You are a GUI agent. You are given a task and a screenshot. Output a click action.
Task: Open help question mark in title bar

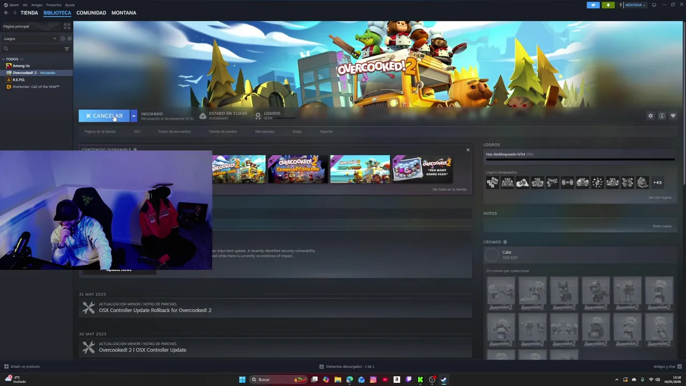621,5
